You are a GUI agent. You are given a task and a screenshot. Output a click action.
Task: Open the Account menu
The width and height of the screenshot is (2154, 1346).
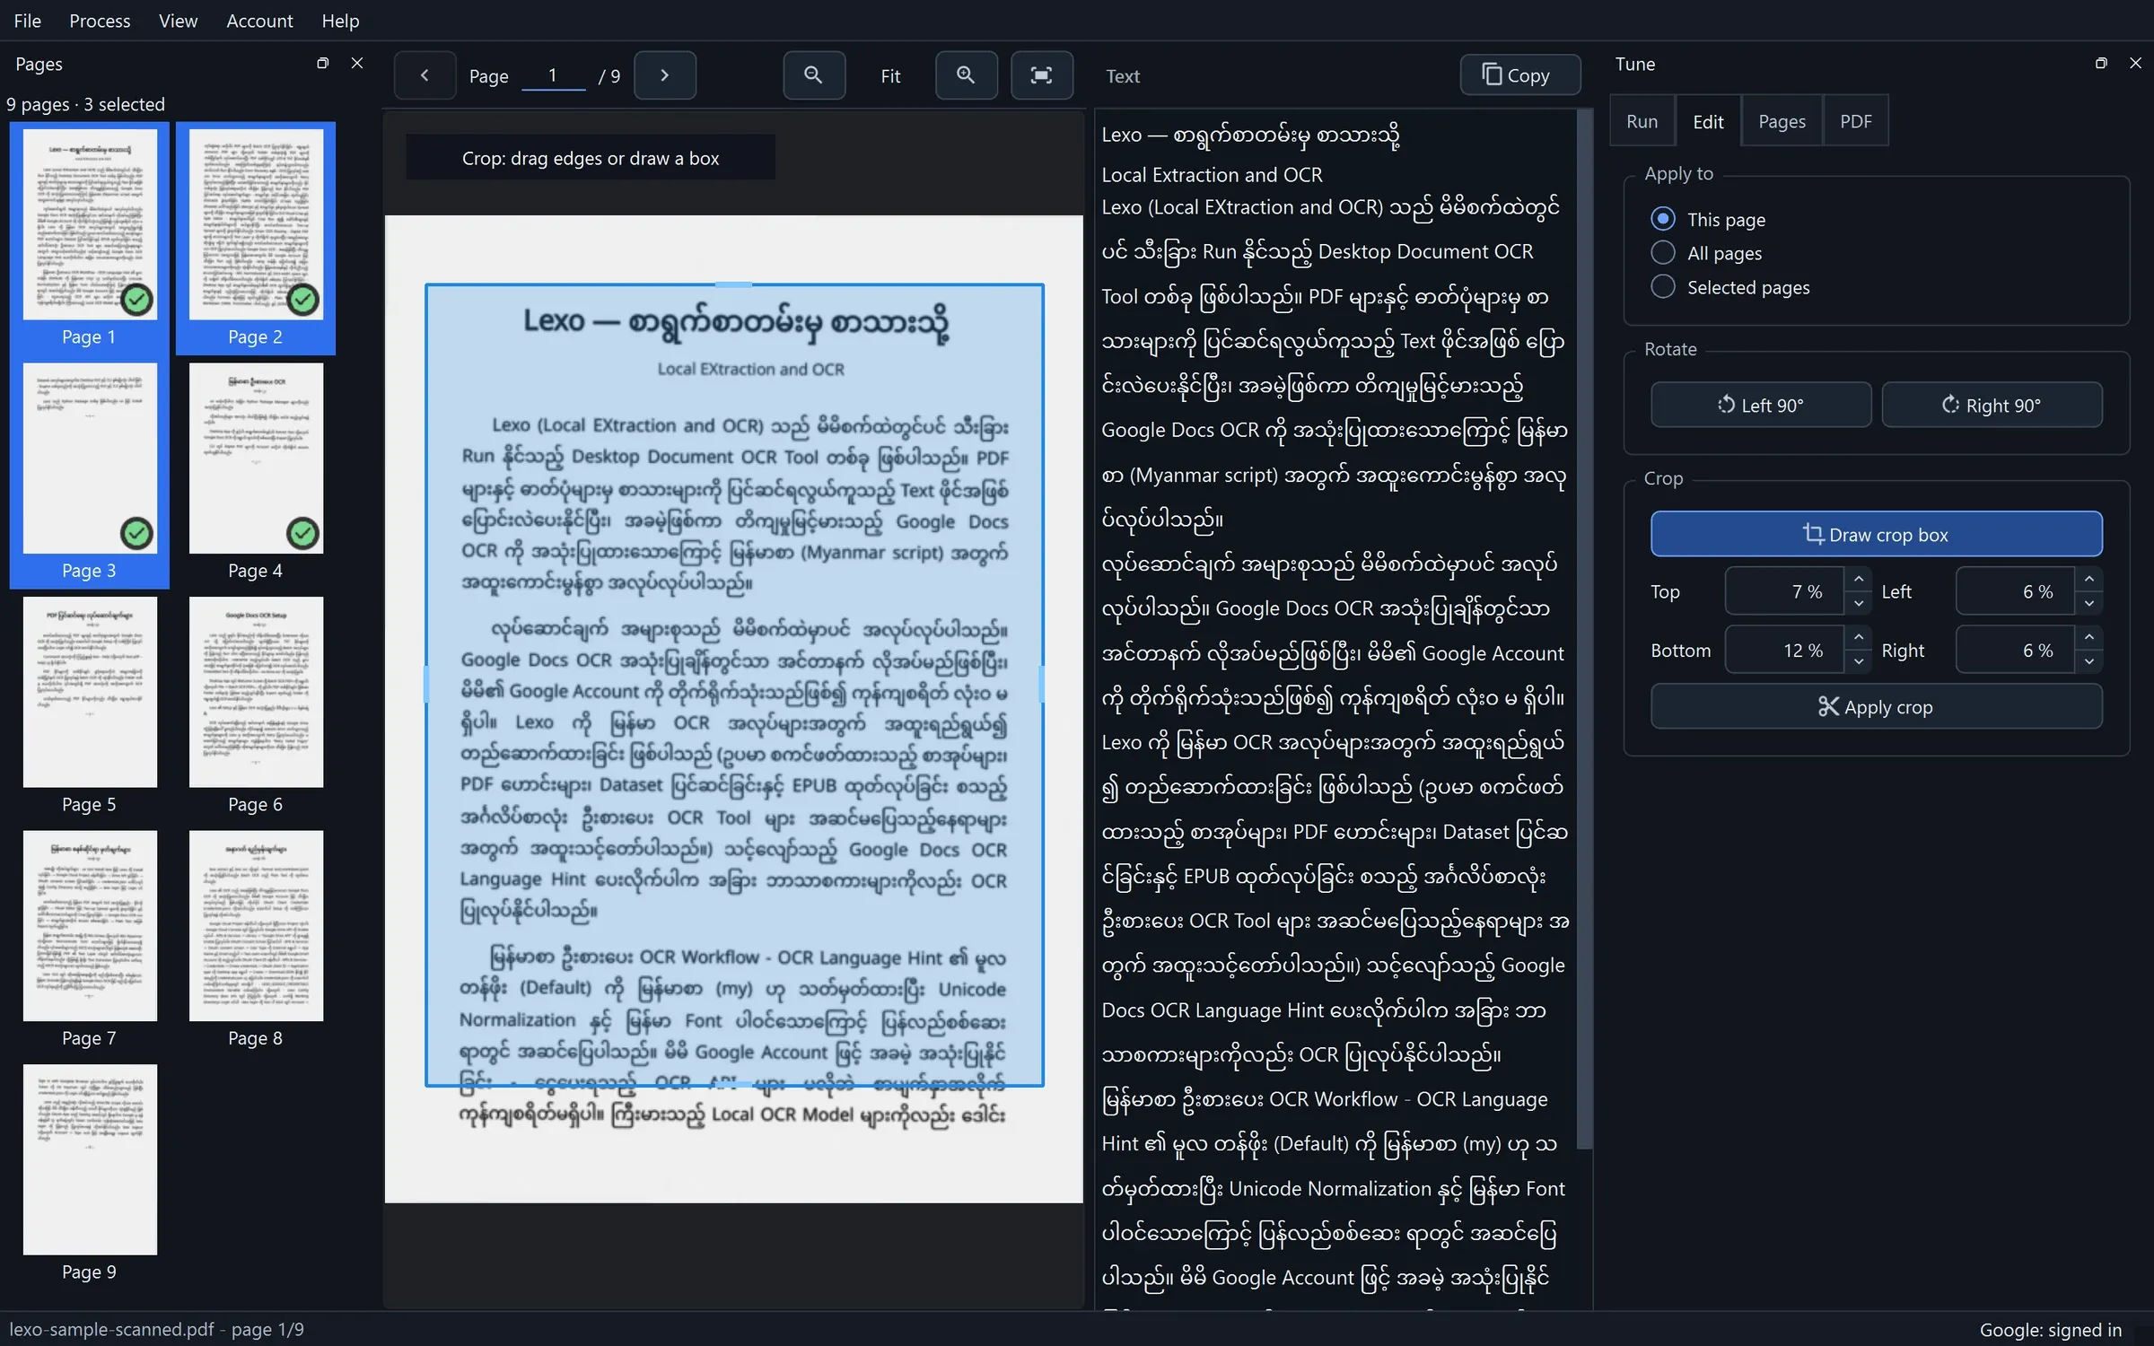(x=259, y=20)
